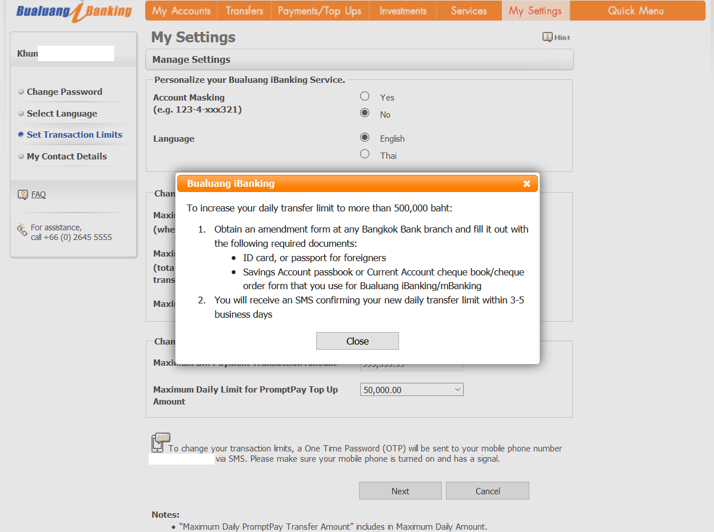Open the Quick Menu
Viewport: 714px width, 532px height.
point(636,11)
